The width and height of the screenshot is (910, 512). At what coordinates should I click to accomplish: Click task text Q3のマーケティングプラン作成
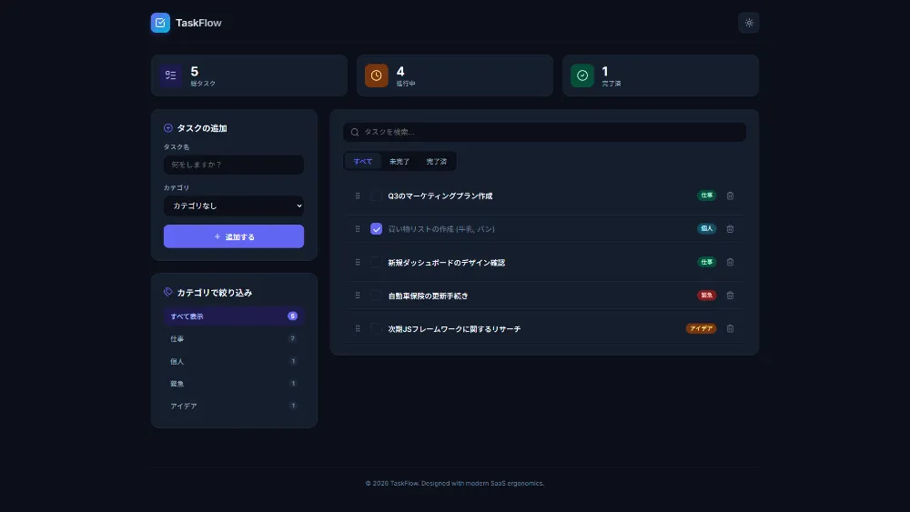click(440, 196)
